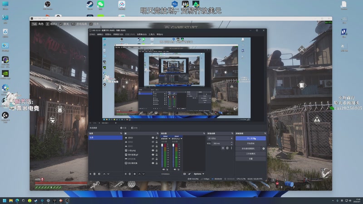The height and width of the screenshot is (204, 363).
Task: Click lock-volume icon under 麦克风/Aux channel
Action: (x=178, y=170)
